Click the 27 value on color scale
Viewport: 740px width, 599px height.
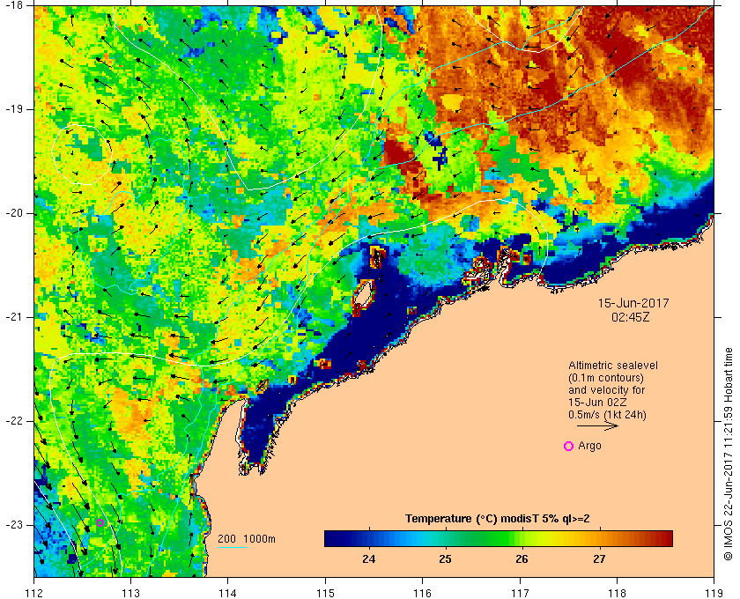(x=599, y=559)
